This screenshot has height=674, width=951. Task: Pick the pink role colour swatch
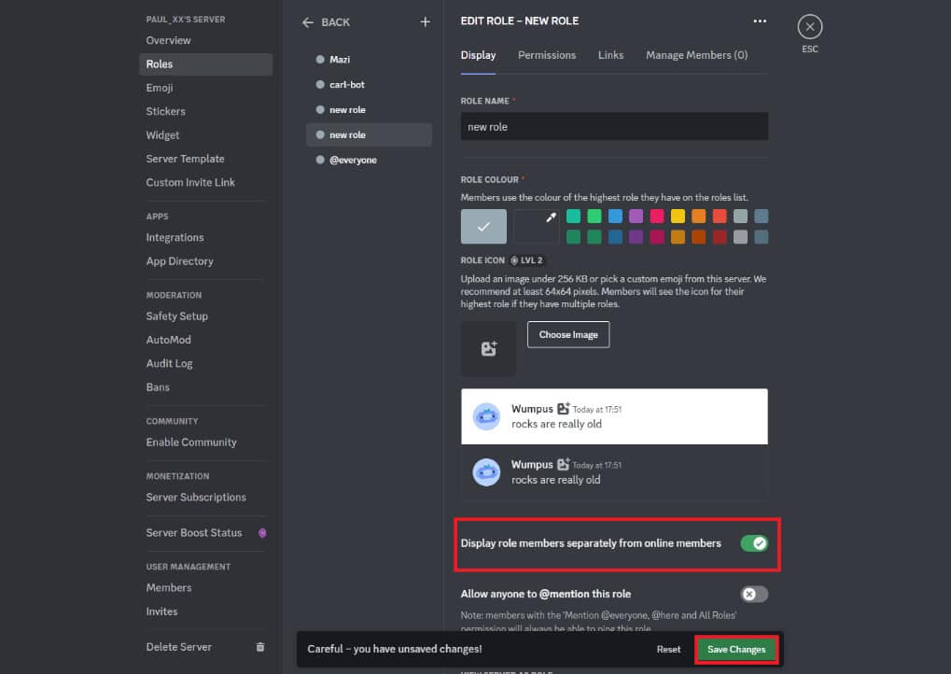click(x=657, y=216)
